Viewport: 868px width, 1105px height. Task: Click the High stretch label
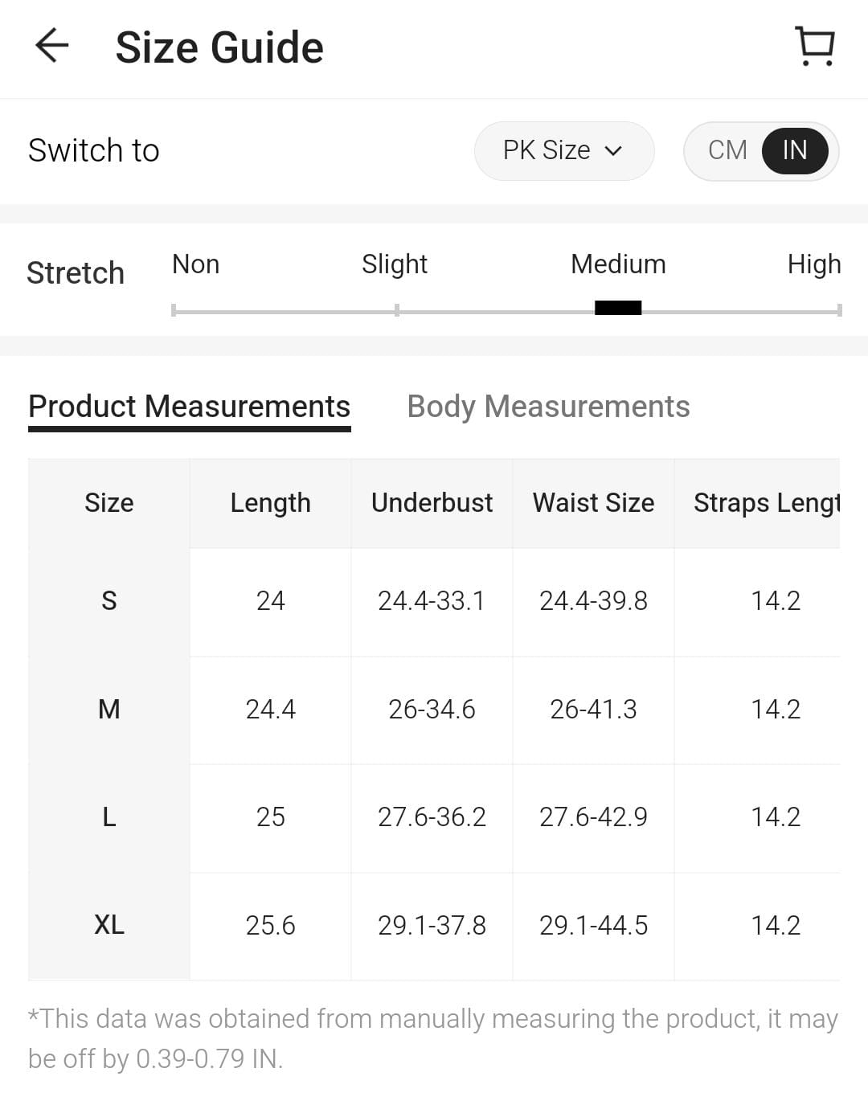click(813, 264)
